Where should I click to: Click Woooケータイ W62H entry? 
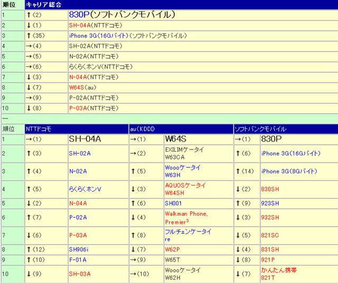pyautogui.click(x=183, y=274)
